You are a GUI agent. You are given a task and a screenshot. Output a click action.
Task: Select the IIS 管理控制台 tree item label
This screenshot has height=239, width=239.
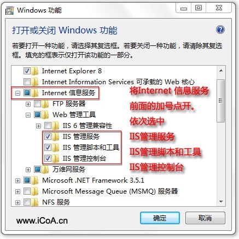pos(84,158)
